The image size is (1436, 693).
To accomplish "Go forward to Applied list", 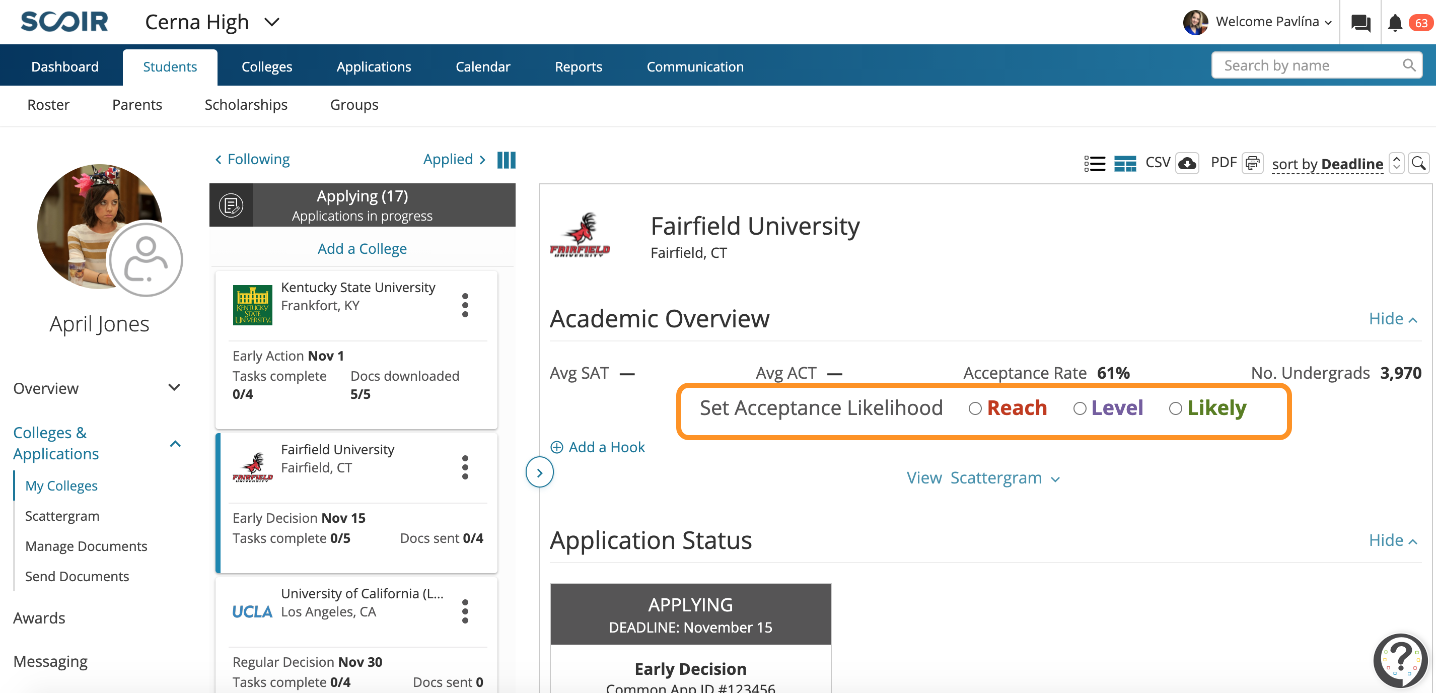I will [454, 160].
